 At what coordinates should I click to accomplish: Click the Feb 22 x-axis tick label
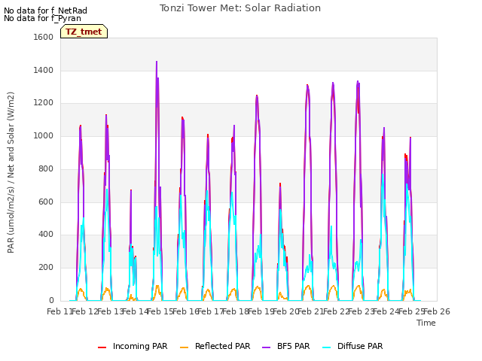point(337,311)
